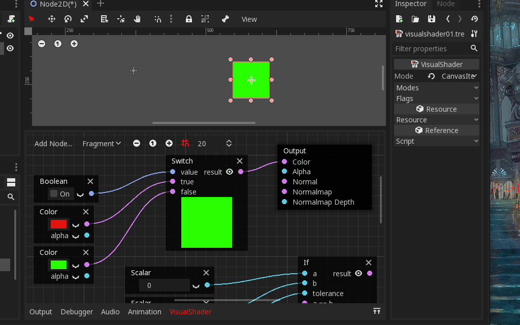This screenshot has height=325, width=520.
Task: Activate the Rotate Mode tool
Action: (68, 19)
